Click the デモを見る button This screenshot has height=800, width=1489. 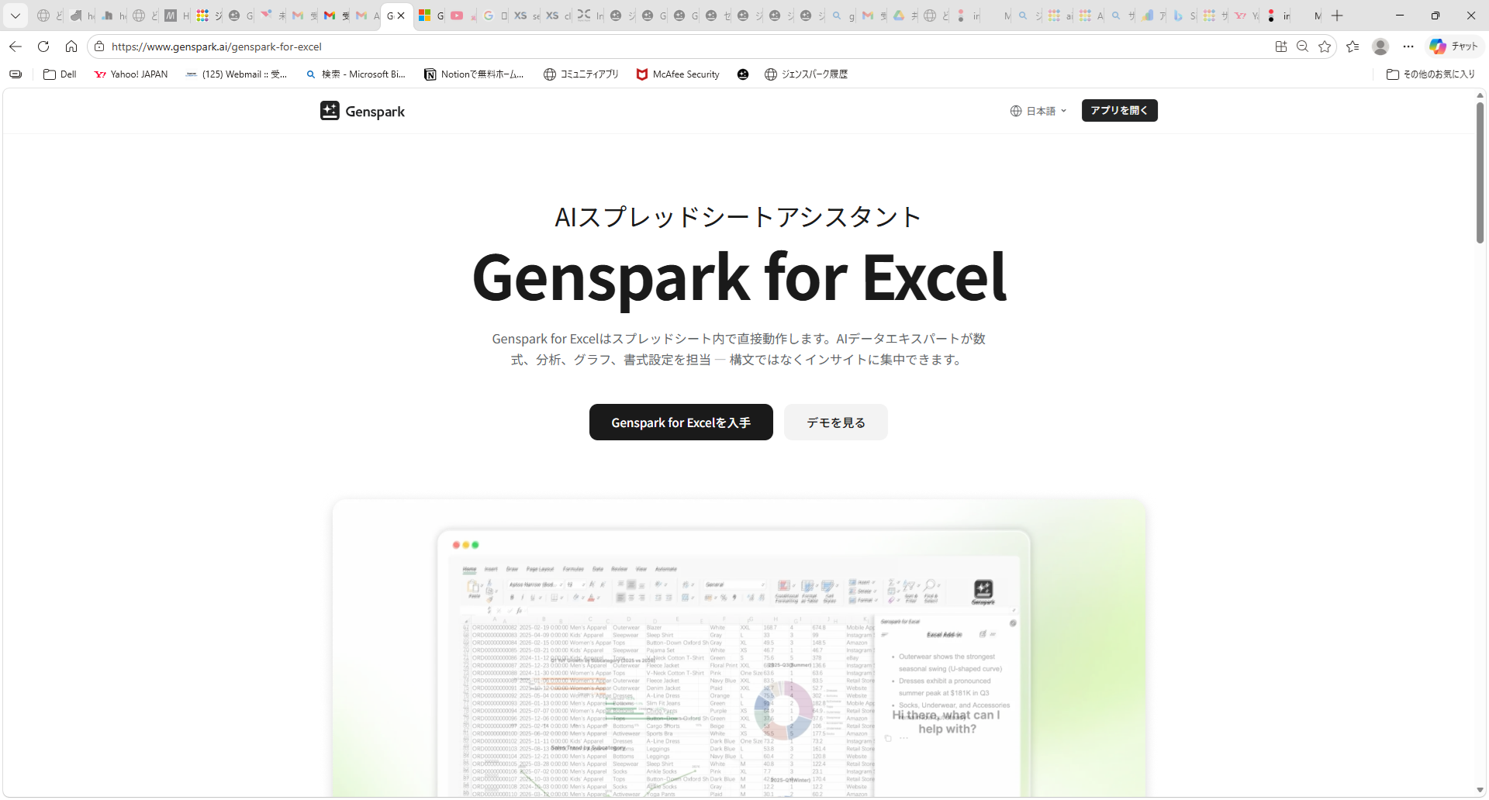coord(835,422)
